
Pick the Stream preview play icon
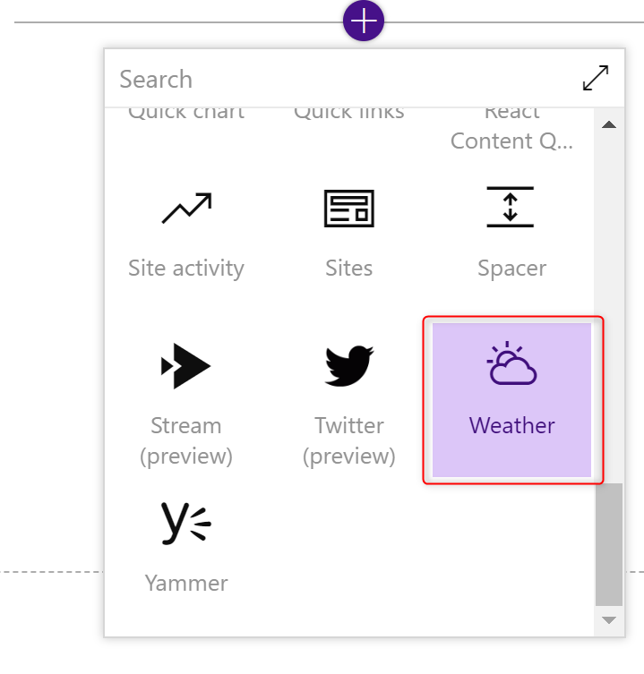[185, 366]
